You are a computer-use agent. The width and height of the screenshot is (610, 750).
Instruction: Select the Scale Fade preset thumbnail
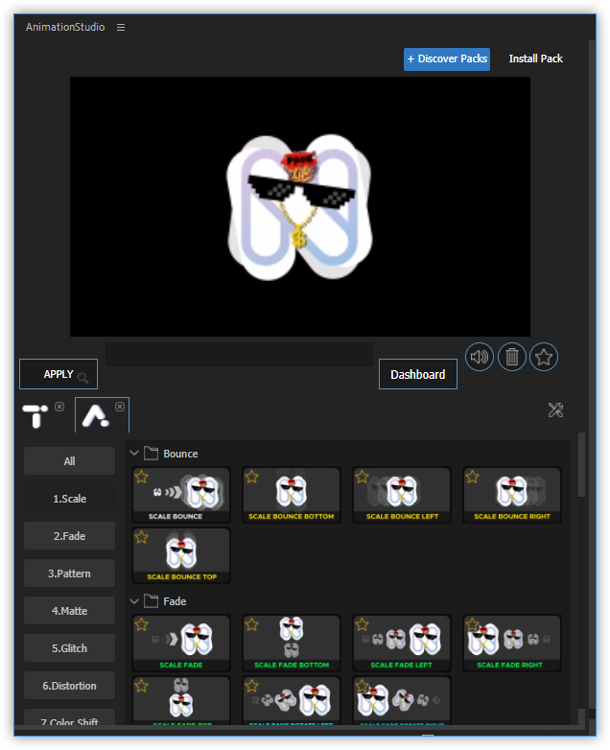[181, 643]
